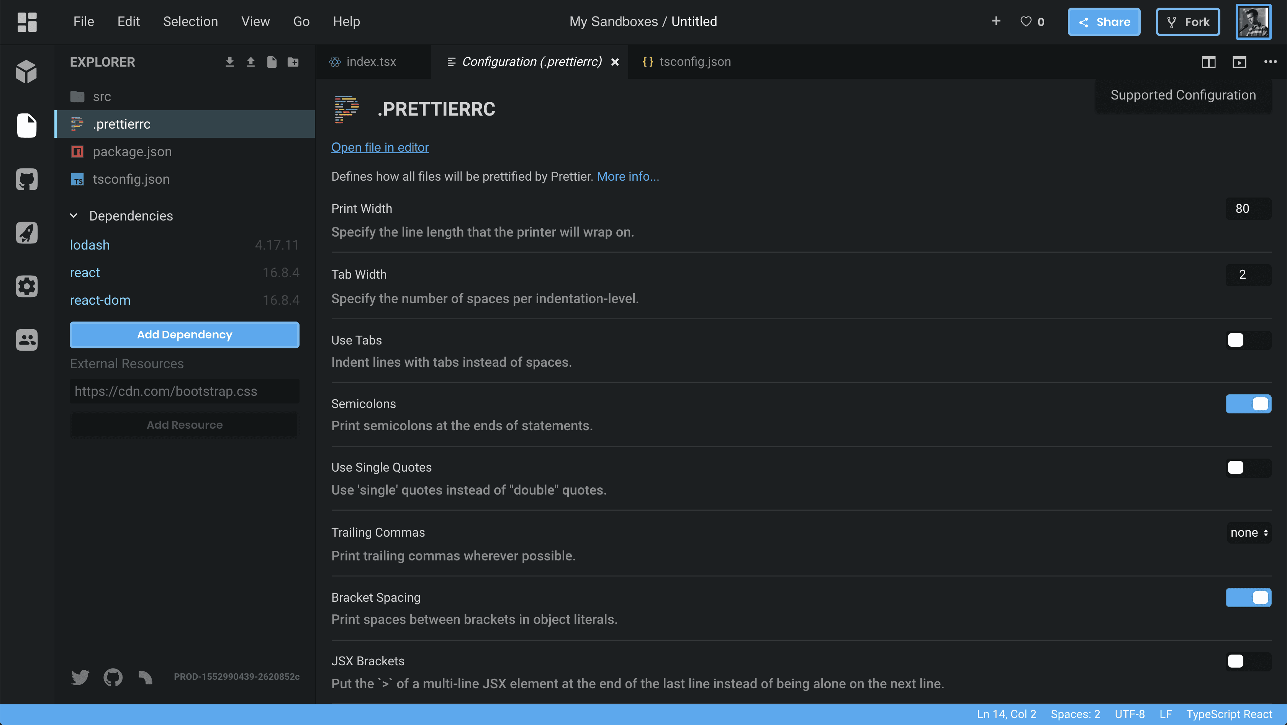Click the upload files icon in Explorer
This screenshot has width=1287, height=725.
tap(251, 62)
